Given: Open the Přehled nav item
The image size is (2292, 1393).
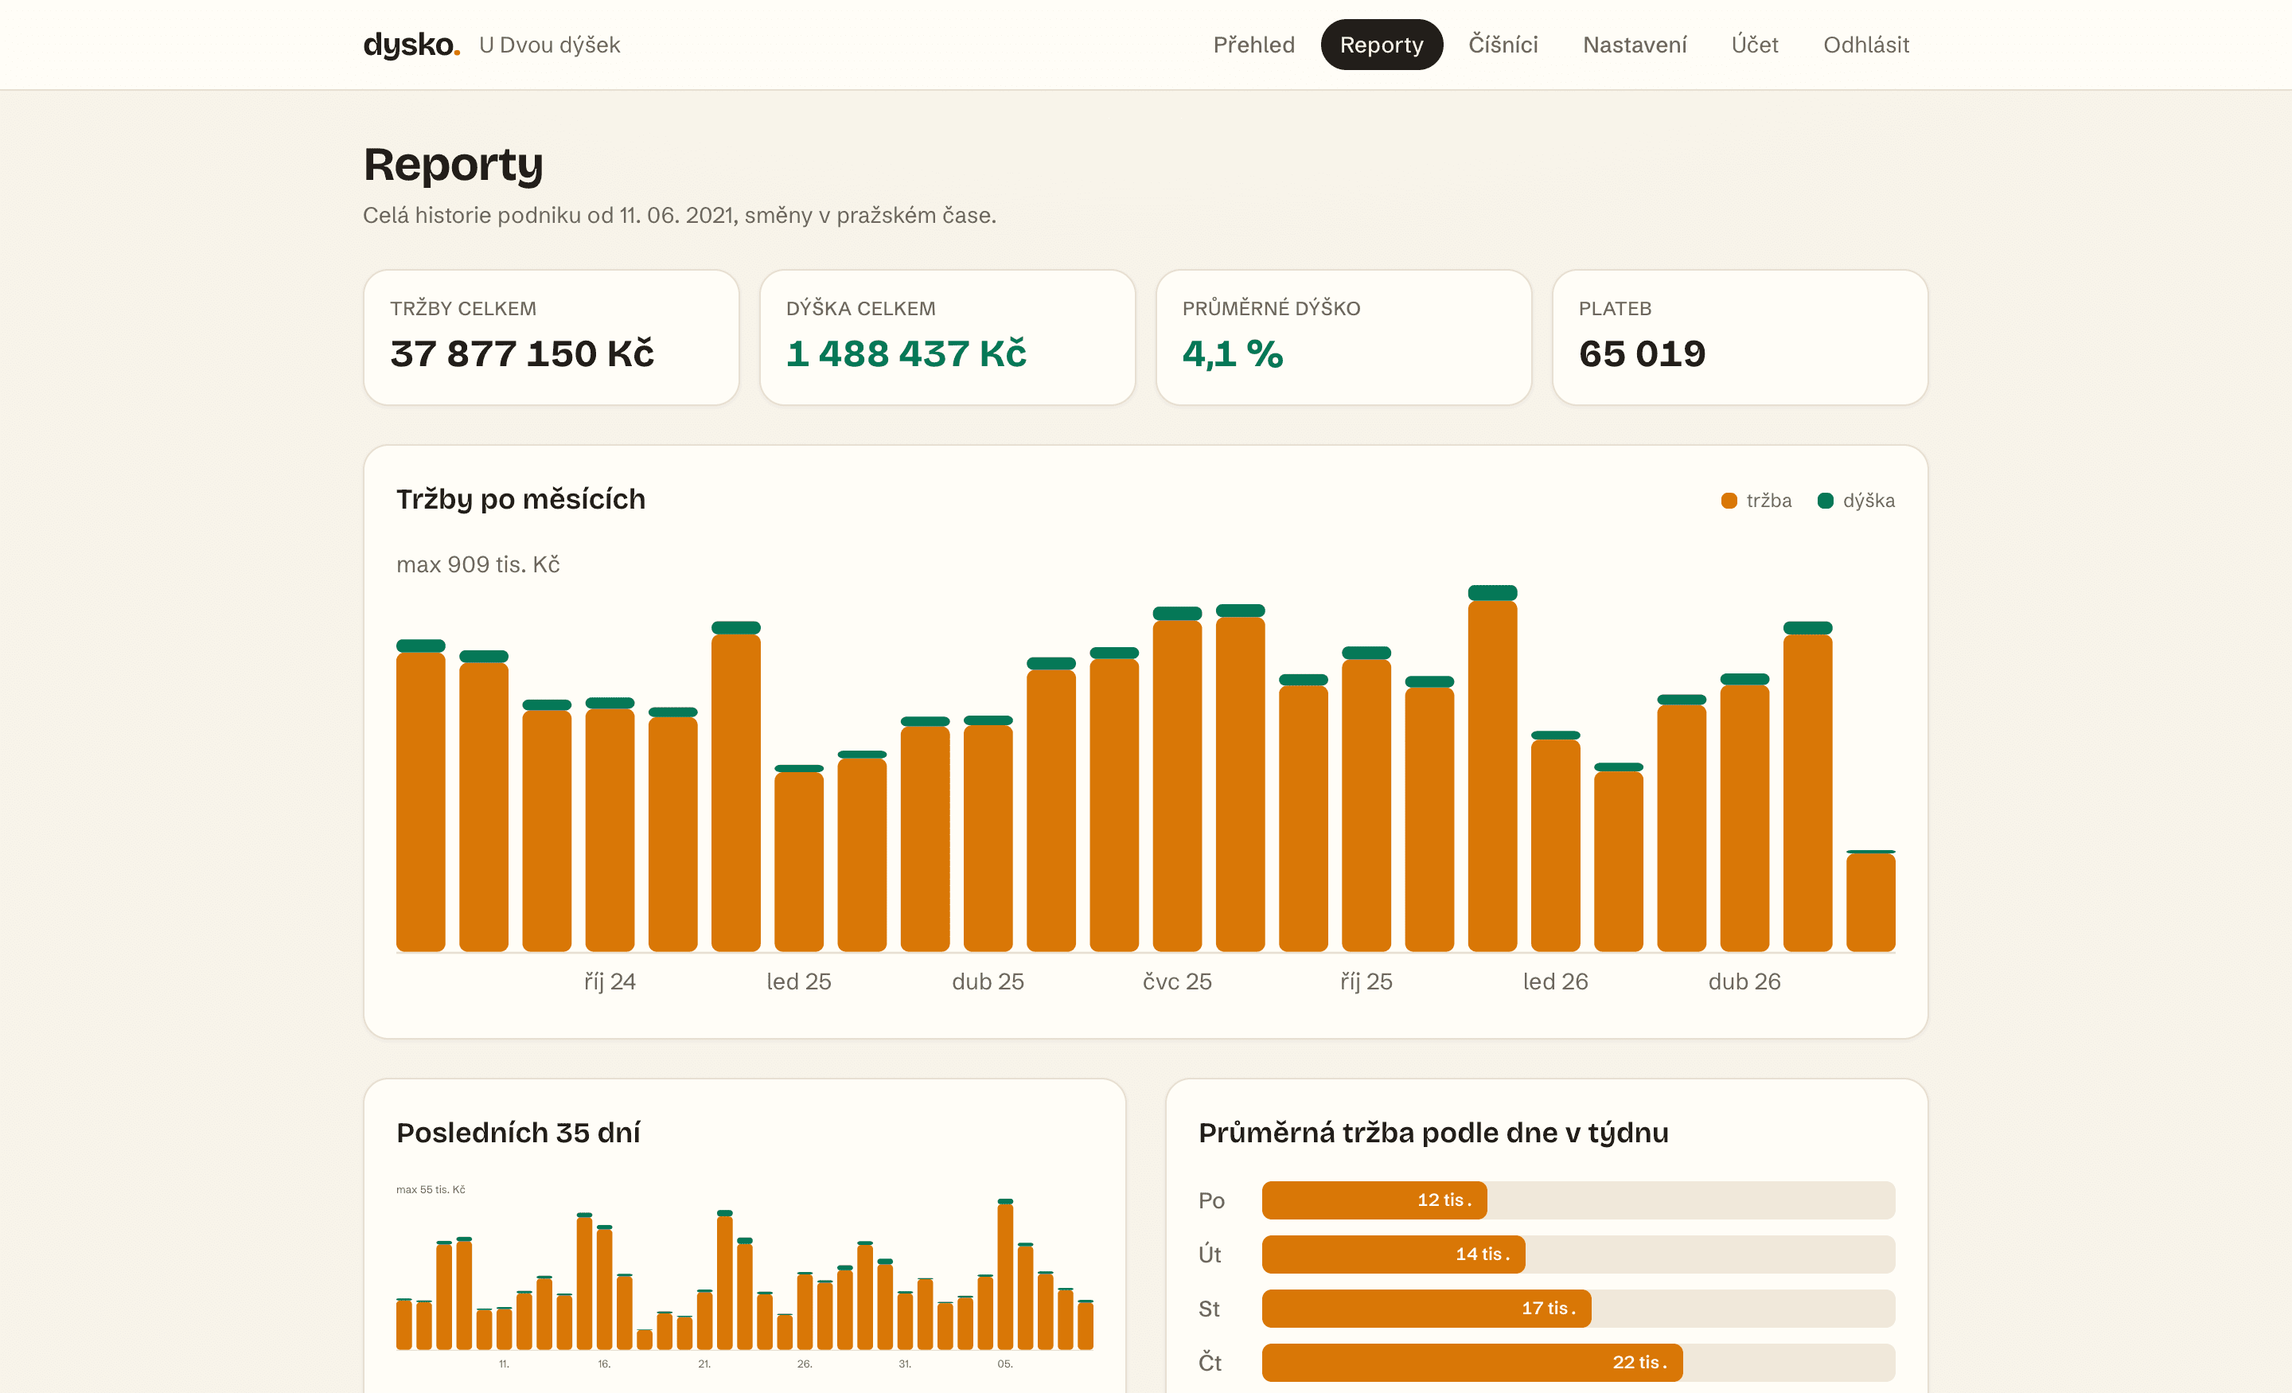Looking at the screenshot, I should click(1253, 45).
